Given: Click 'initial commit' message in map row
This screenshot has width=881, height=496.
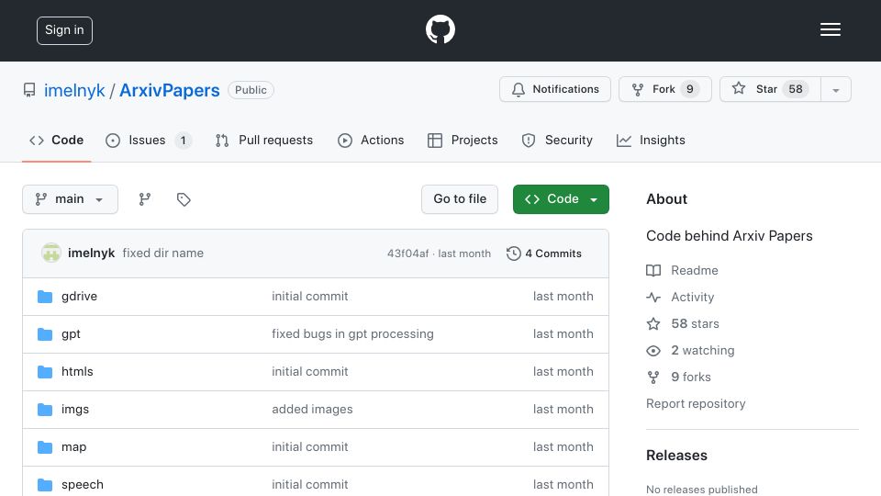Looking at the screenshot, I should point(310,447).
